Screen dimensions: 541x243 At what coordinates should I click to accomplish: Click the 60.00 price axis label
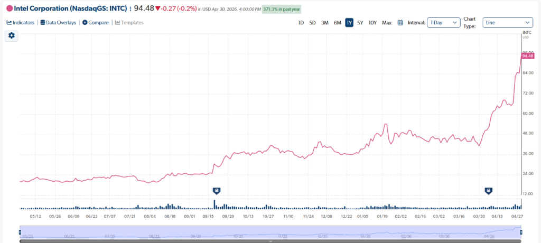(x=528, y=114)
